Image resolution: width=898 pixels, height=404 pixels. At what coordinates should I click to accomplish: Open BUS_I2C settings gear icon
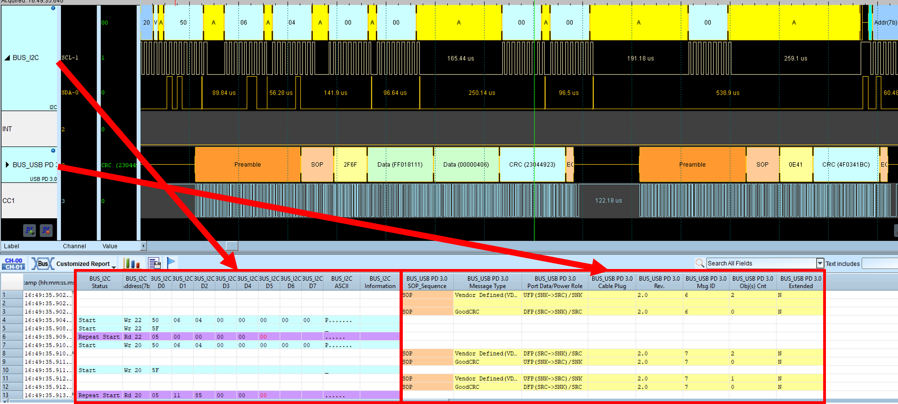coord(53,8)
